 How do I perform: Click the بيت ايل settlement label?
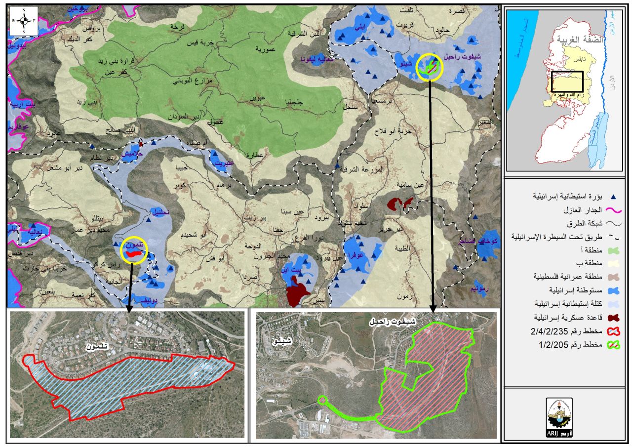coord(295,270)
